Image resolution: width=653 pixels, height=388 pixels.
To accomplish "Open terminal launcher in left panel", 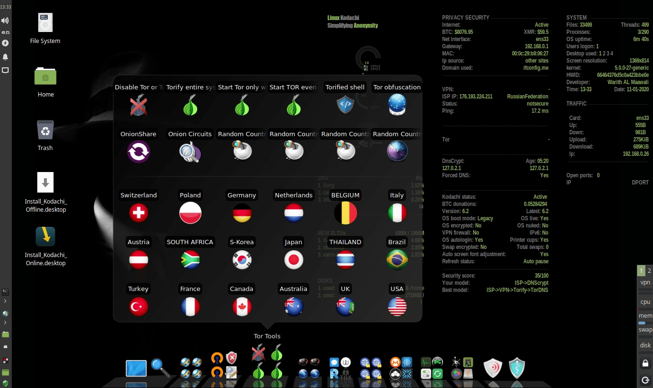I will coord(5,291).
